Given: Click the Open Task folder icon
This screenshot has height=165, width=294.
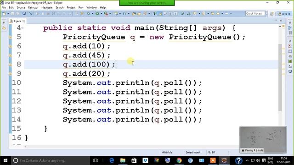Looking at the screenshot, I should [x=139, y=13].
